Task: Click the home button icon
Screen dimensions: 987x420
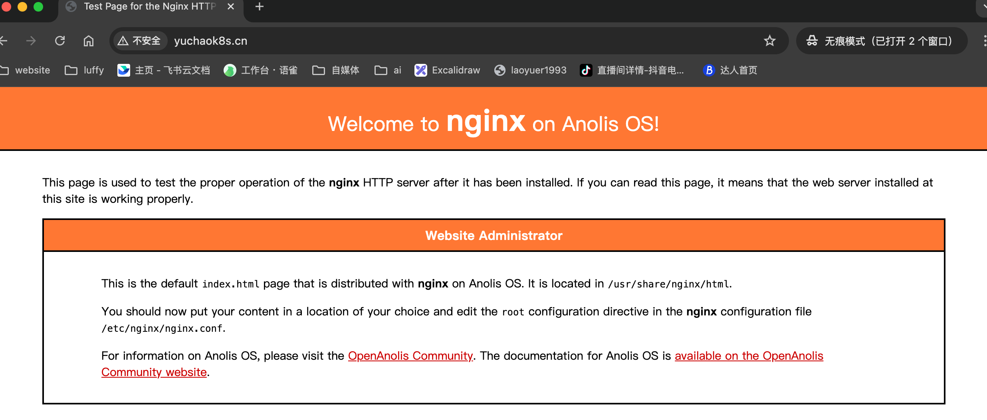Action: point(88,41)
